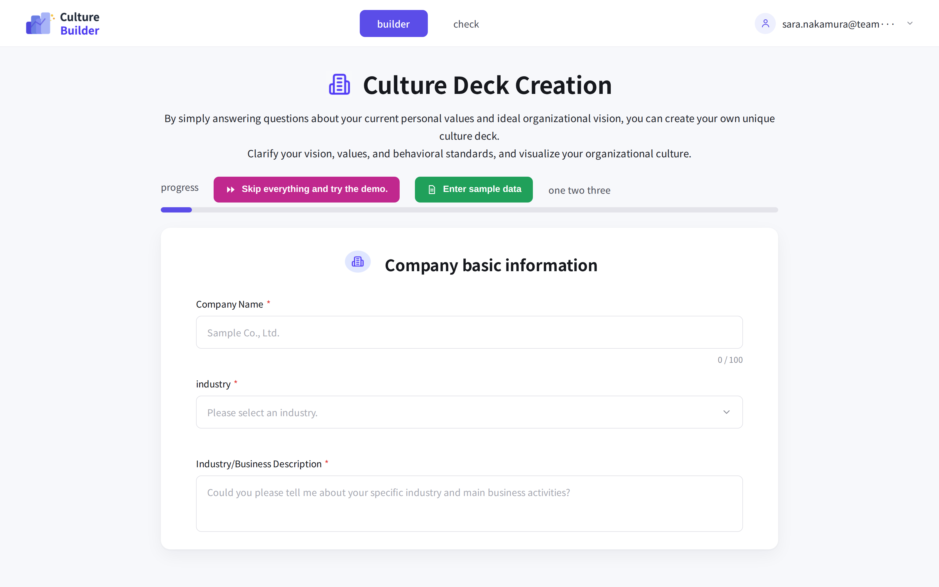Click the "Industry/Business Description" label
The image size is (939, 587).
(259, 464)
